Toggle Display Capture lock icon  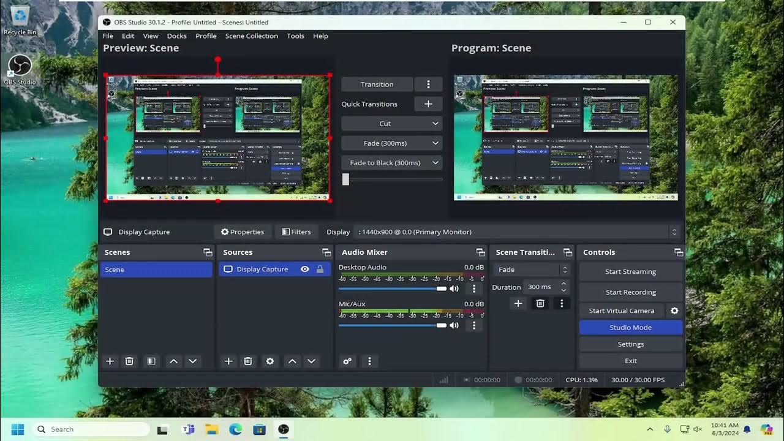(320, 269)
